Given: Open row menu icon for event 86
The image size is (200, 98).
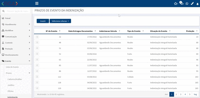Looking at the screenshot, I should (37, 71).
